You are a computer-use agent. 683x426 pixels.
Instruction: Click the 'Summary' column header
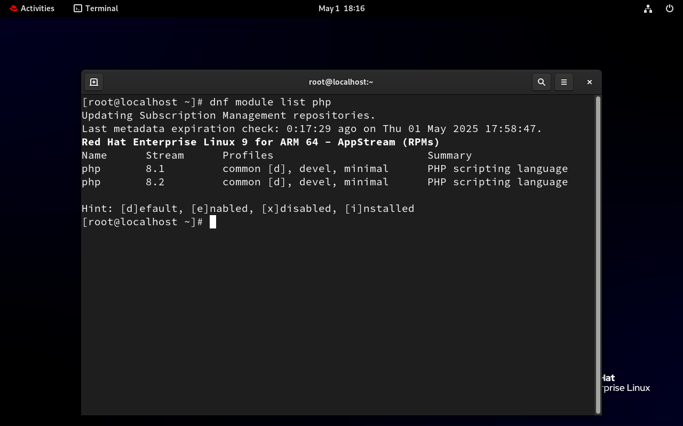click(x=450, y=155)
